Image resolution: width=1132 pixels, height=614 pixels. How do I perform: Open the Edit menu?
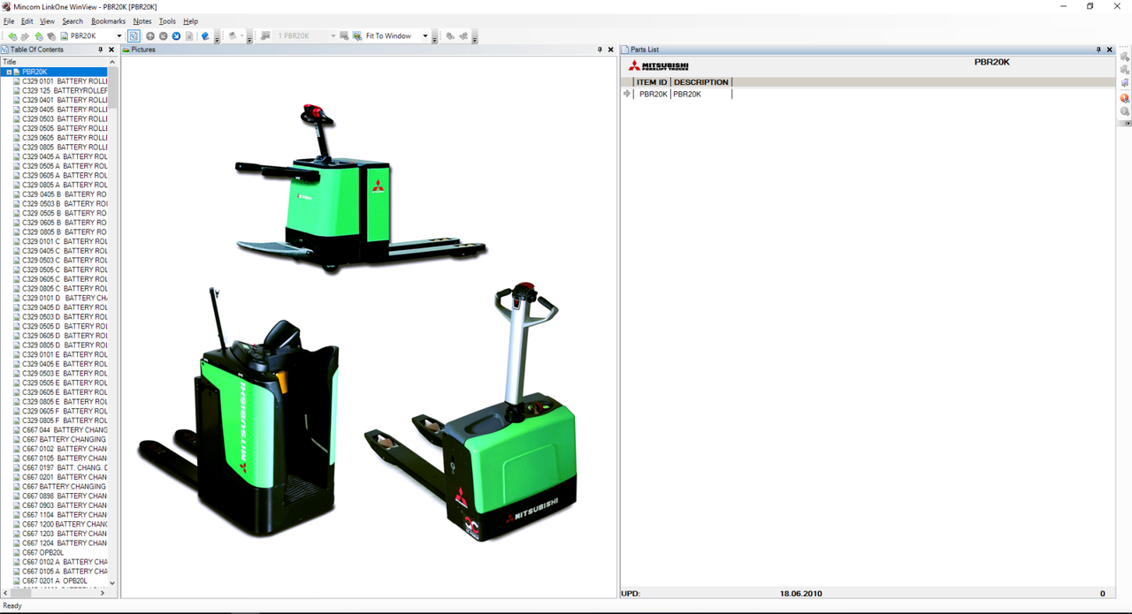coord(27,21)
